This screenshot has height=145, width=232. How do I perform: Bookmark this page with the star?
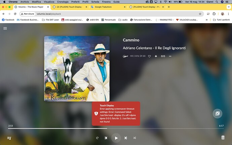point(200,14)
